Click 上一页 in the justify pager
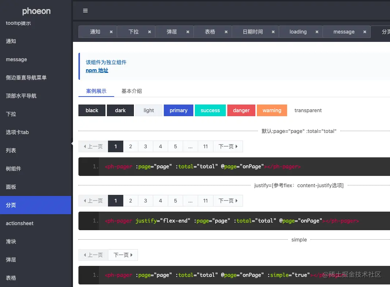 (93, 201)
